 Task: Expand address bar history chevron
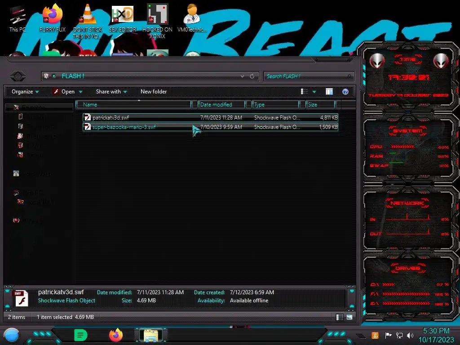tap(242, 76)
